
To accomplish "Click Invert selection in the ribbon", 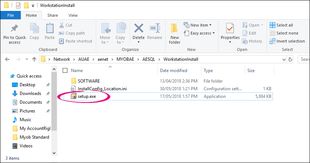I will pyautogui.click(x=287, y=41).
